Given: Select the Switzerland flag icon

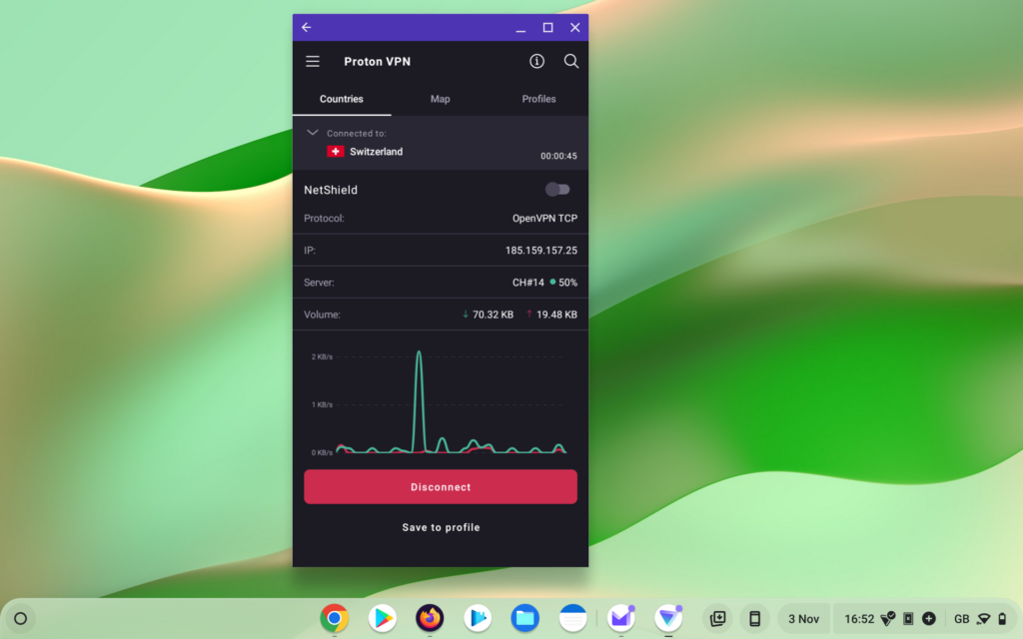Looking at the screenshot, I should click(x=336, y=152).
